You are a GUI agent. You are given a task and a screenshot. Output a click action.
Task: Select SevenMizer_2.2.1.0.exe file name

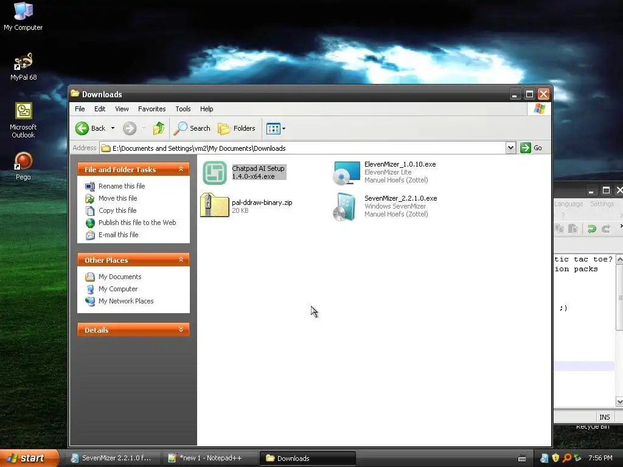point(400,198)
